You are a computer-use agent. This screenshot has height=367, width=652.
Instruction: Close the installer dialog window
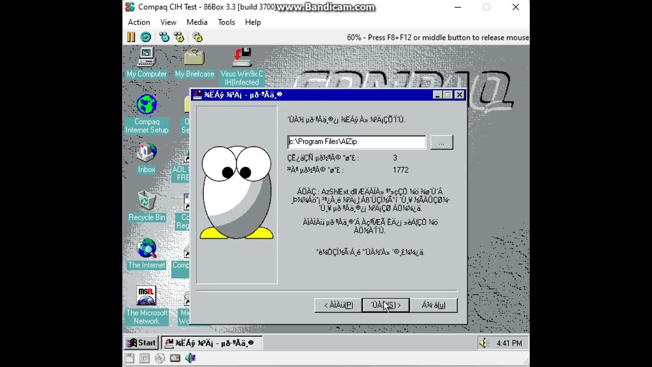click(x=459, y=95)
